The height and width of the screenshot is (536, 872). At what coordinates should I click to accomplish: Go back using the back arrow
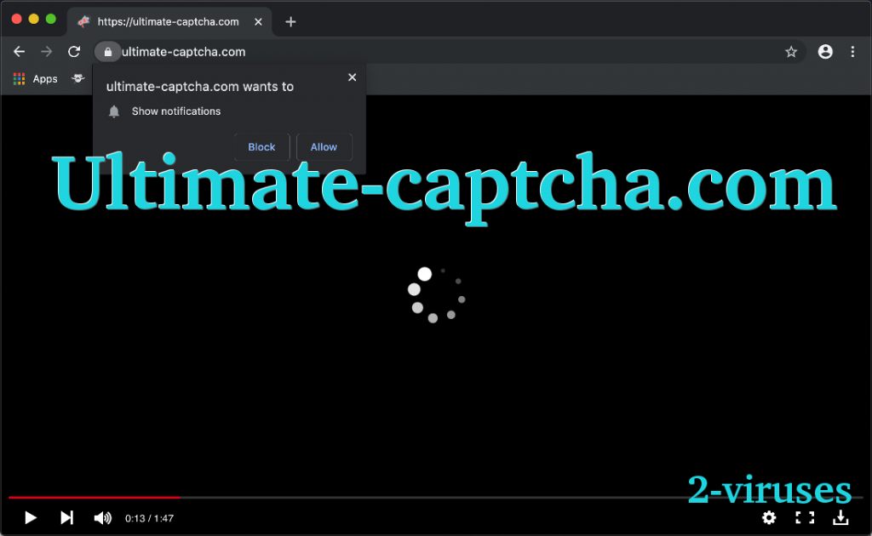[19, 51]
